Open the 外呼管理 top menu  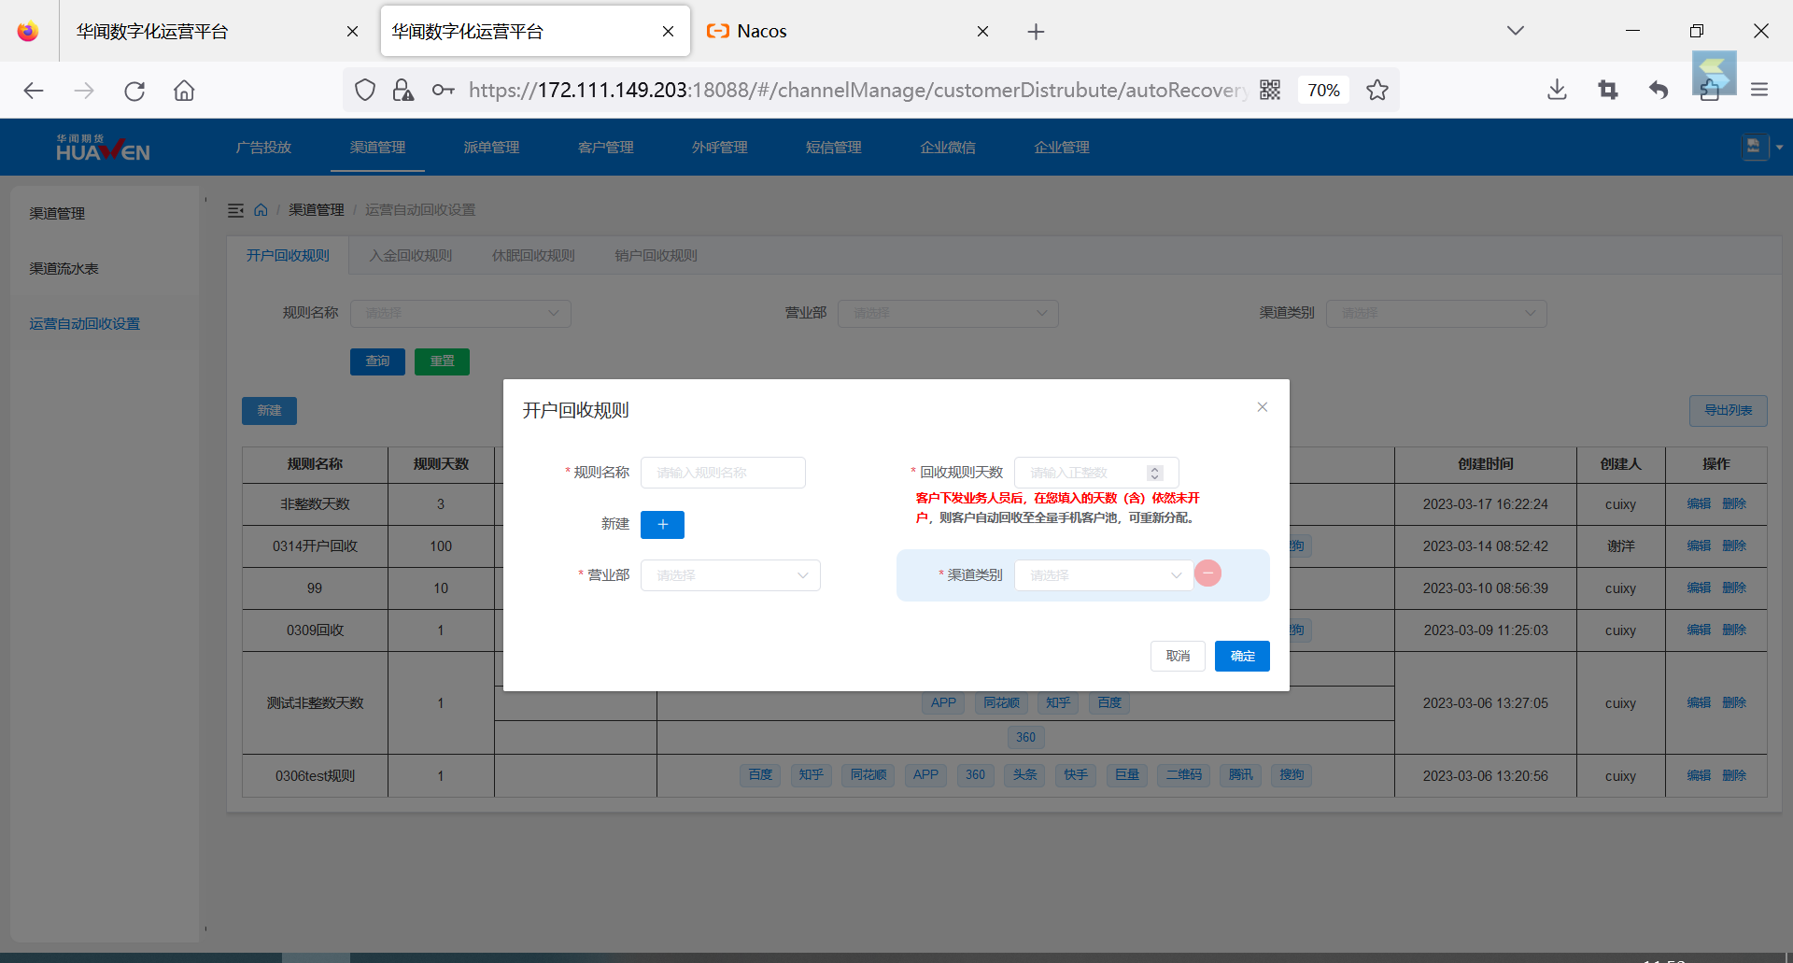tap(719, 148)
